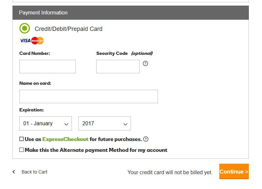This screenshot has width=262, height=189.
Task: Open the Security Code help icon
Action: (x=145, y=63)
